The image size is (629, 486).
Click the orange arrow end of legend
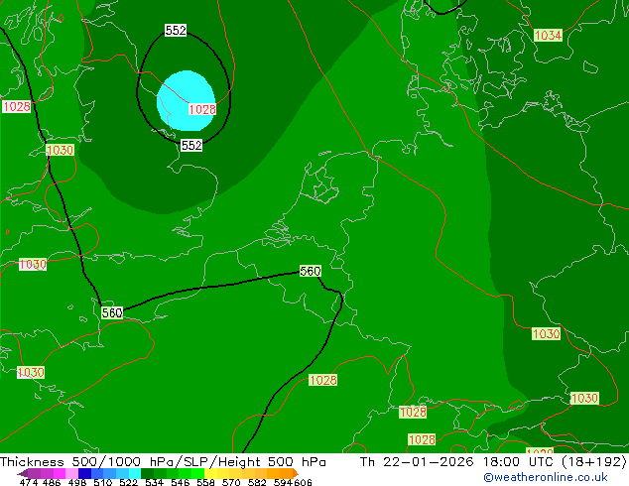click(296, 473)
